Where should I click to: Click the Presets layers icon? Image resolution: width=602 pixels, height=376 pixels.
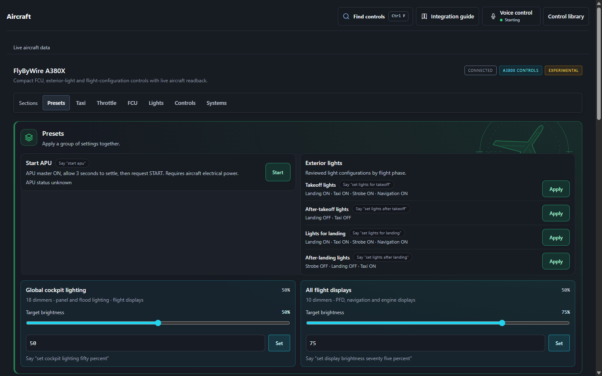coord(29,137)
